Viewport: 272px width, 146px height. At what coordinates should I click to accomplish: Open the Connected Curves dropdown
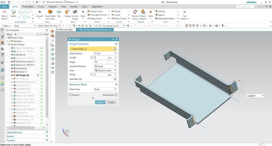[x=114, y=26]
